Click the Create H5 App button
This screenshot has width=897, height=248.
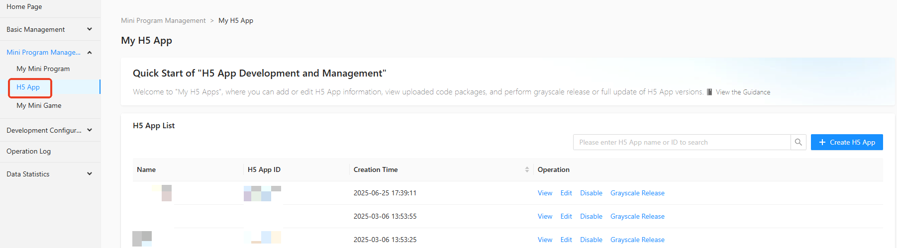click(x=846, y=142)
